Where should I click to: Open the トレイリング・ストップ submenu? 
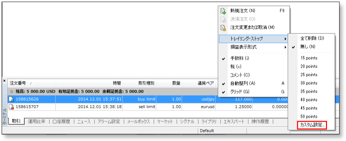pos(253,39)
